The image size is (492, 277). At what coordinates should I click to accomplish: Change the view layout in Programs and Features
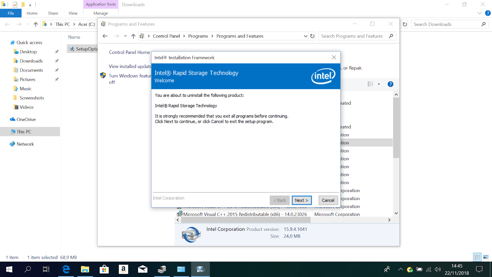click(x=371, y=84)
